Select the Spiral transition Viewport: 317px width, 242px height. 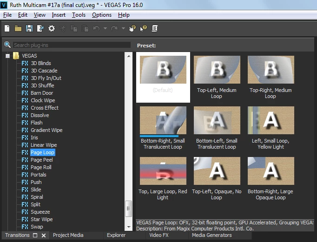click(37, 197)
